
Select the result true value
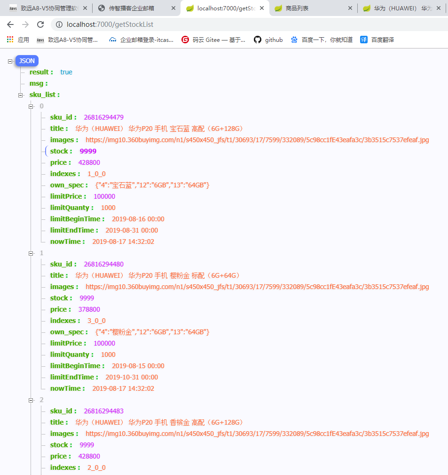[66, 72]
